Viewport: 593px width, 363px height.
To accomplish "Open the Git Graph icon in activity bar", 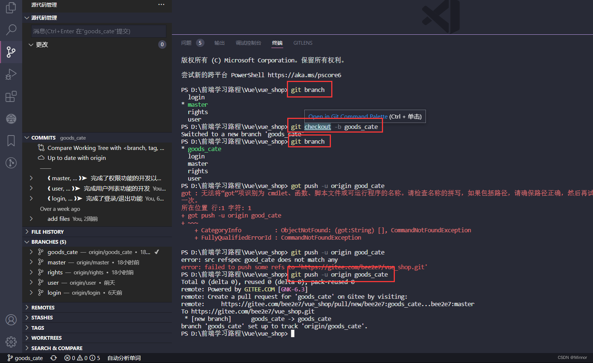I will (11, 162).
